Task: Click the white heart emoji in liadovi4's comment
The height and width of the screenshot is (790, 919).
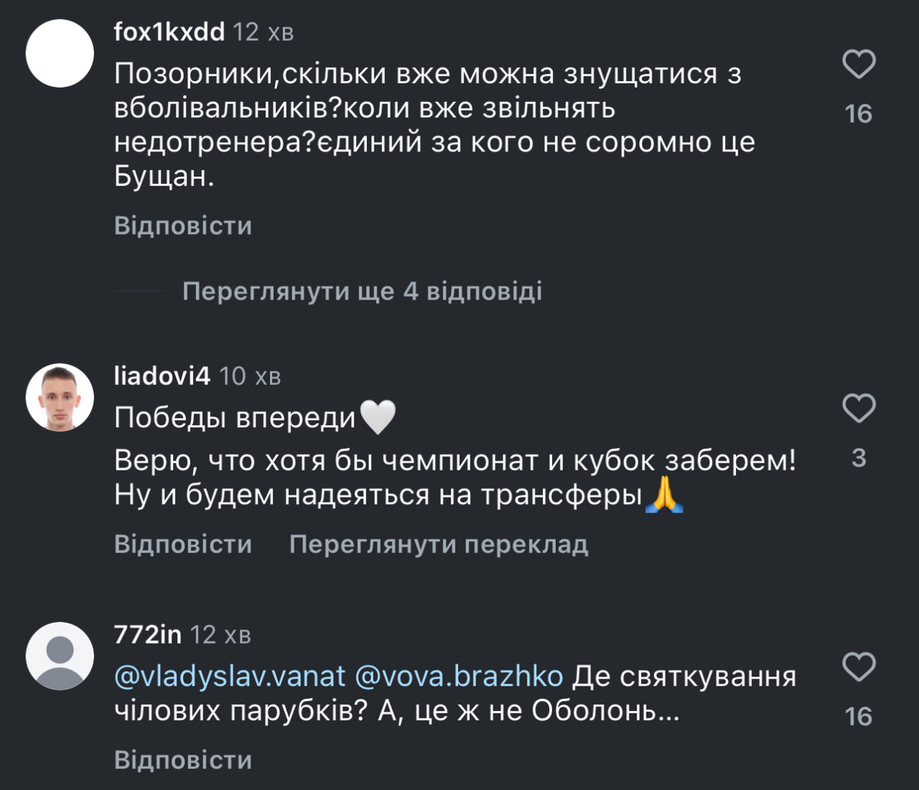Action: (377, 418)
